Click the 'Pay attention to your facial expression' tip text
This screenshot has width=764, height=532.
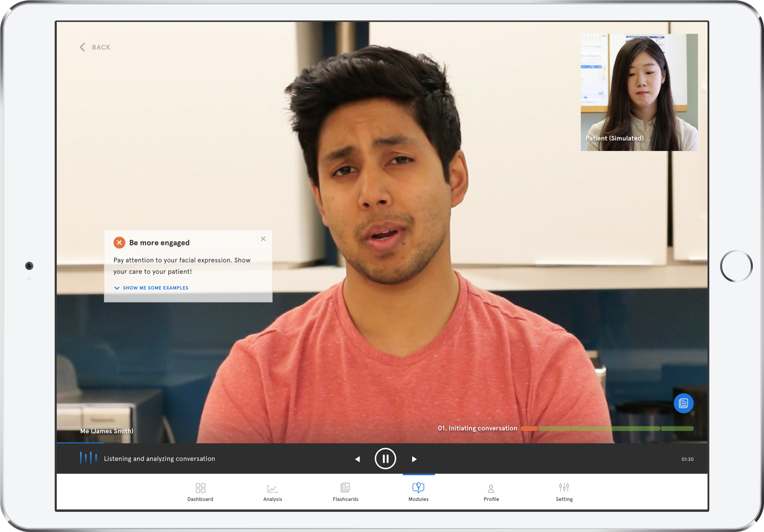pyautogui.click(x=182, y=266)
